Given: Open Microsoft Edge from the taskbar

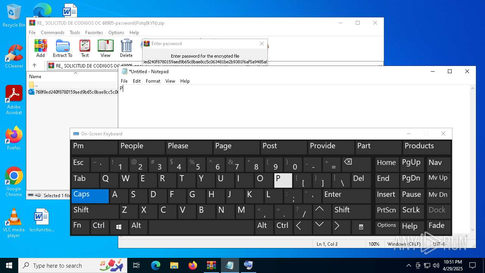Looking at the screenshot, I should (156, 265).
